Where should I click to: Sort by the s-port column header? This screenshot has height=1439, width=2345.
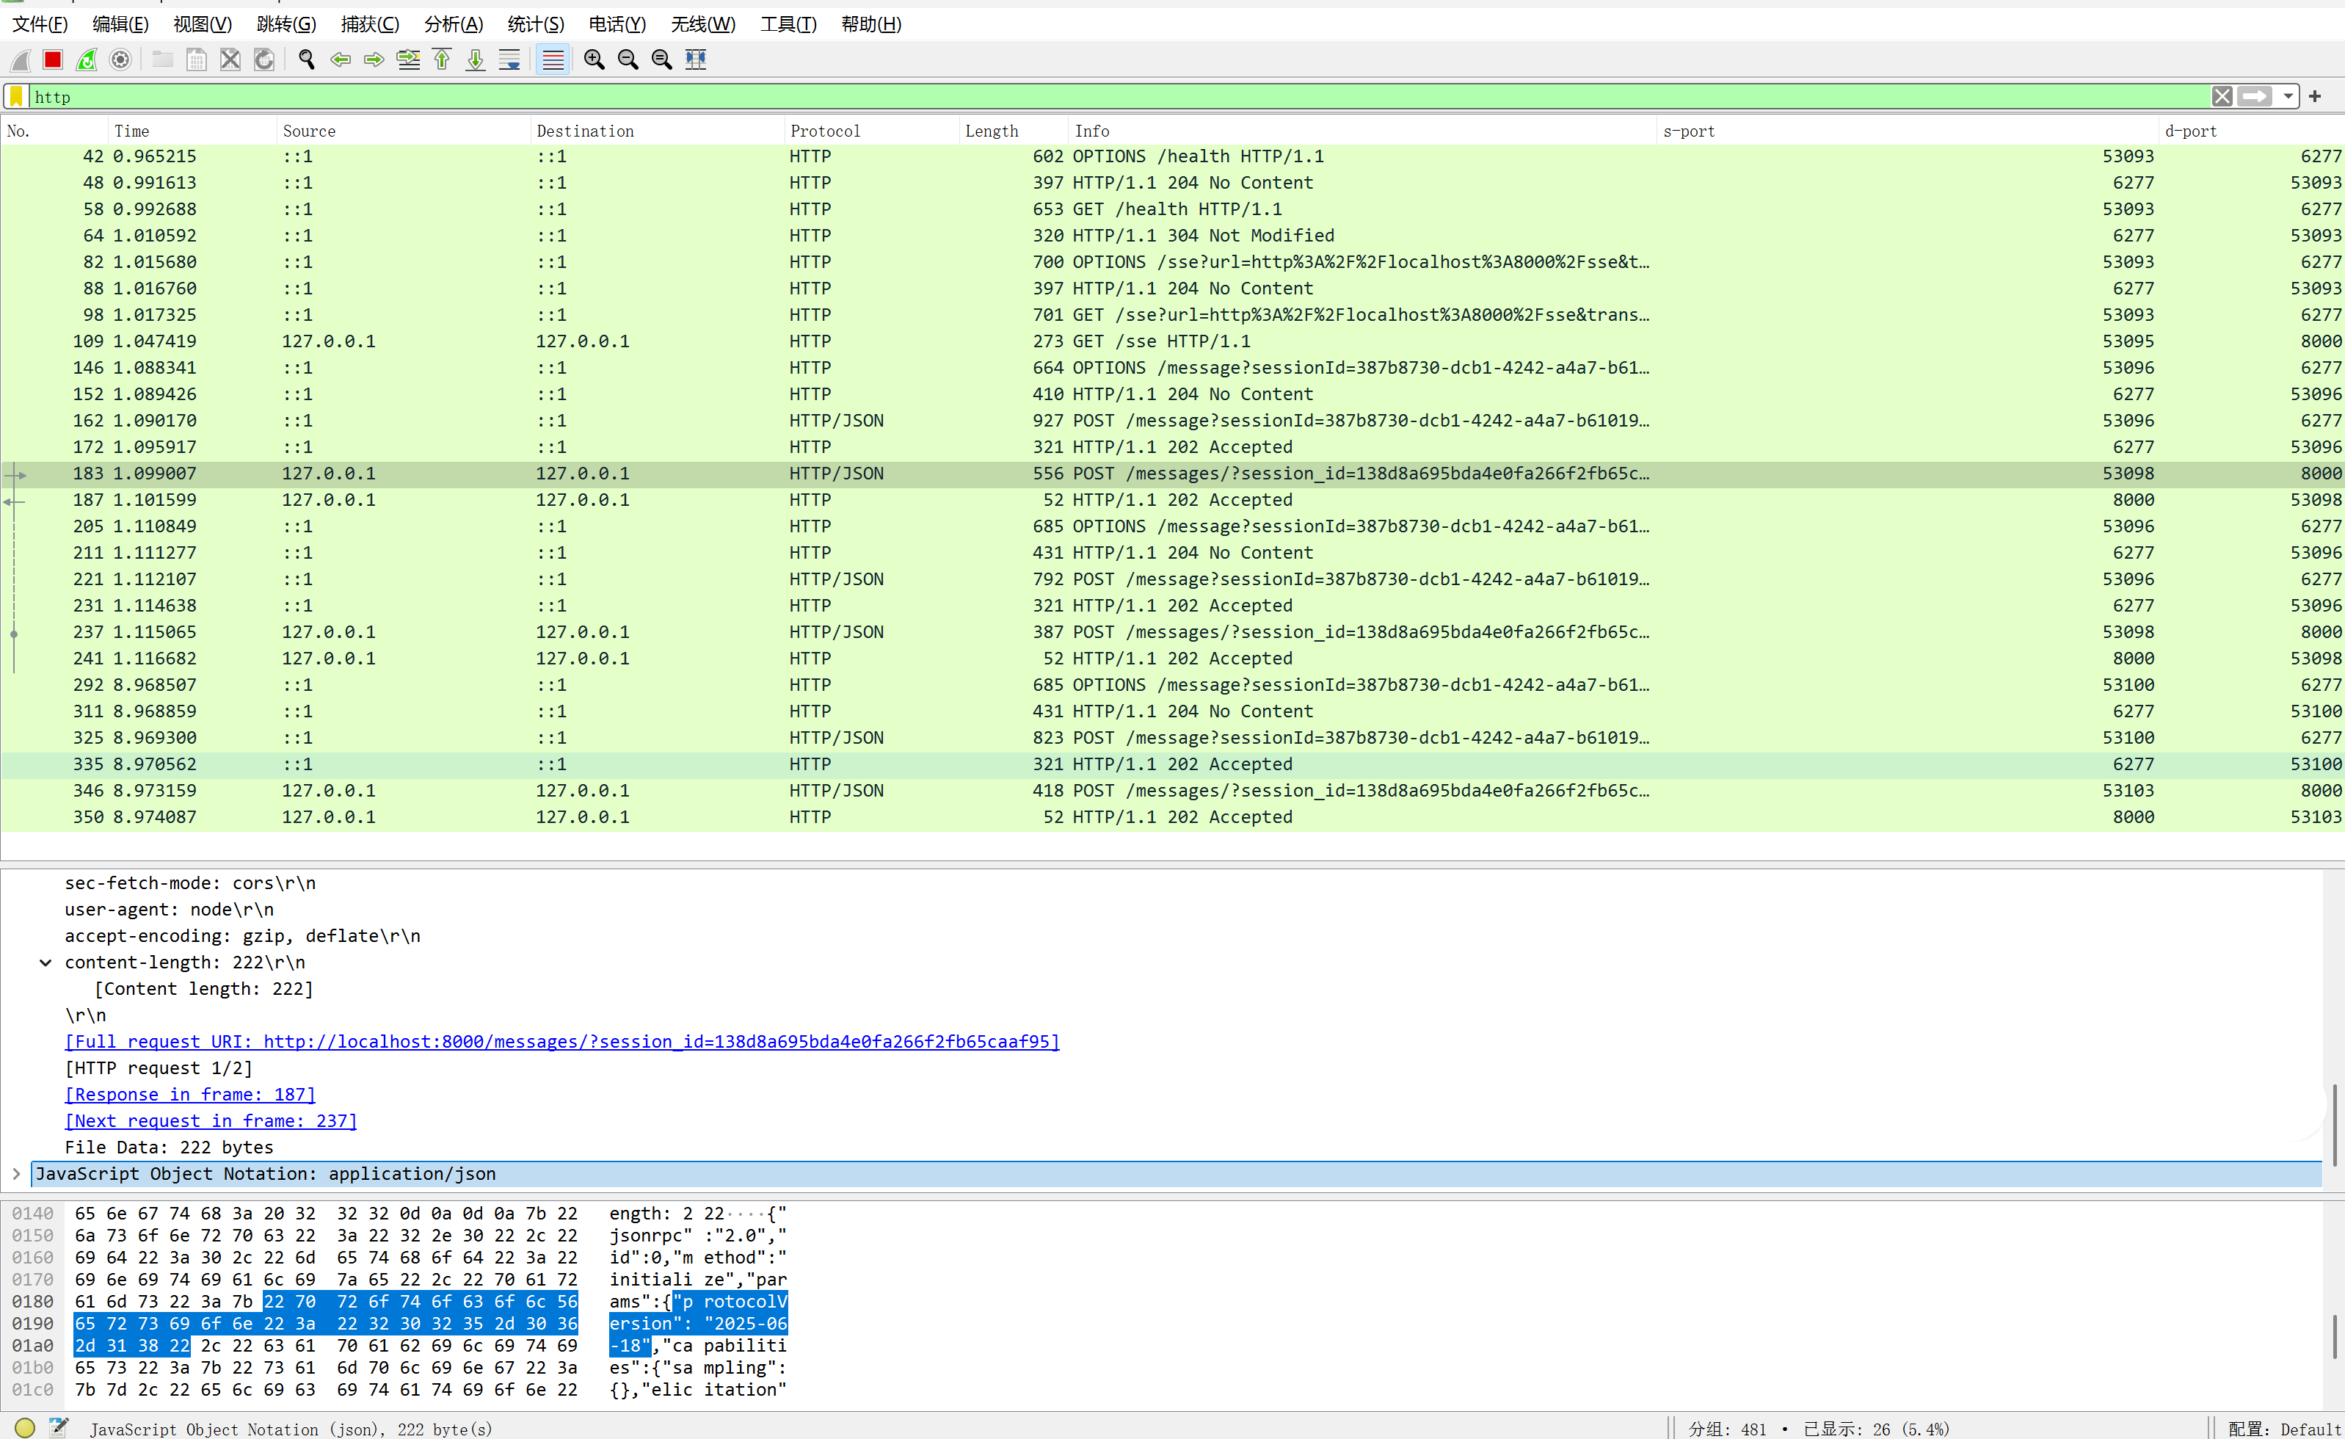(1908, 131)
